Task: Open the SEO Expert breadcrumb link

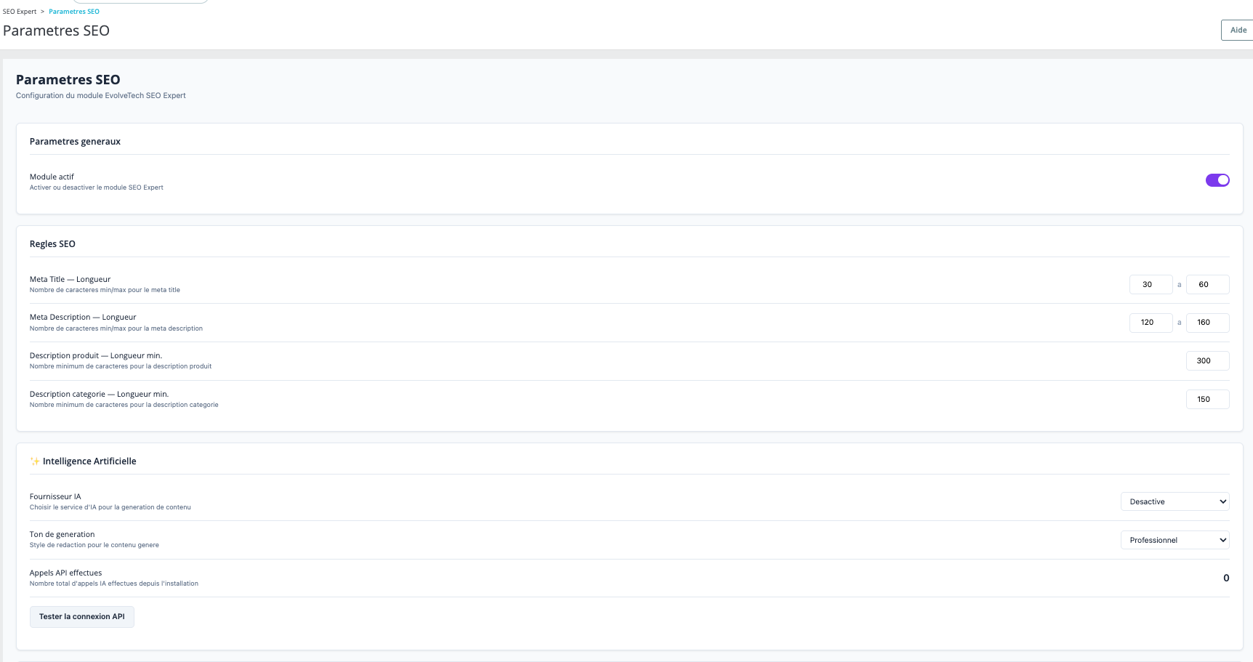Action: (20, 11)
